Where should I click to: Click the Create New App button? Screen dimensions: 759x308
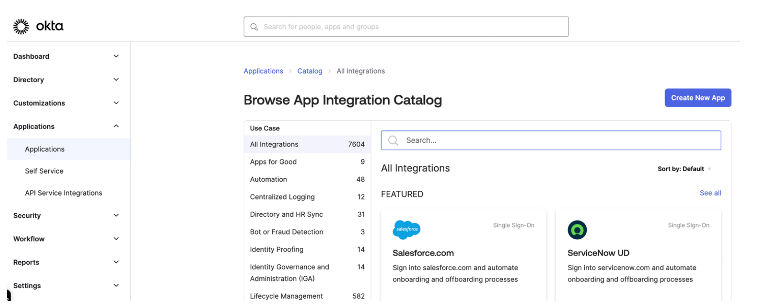pos(698,98)
